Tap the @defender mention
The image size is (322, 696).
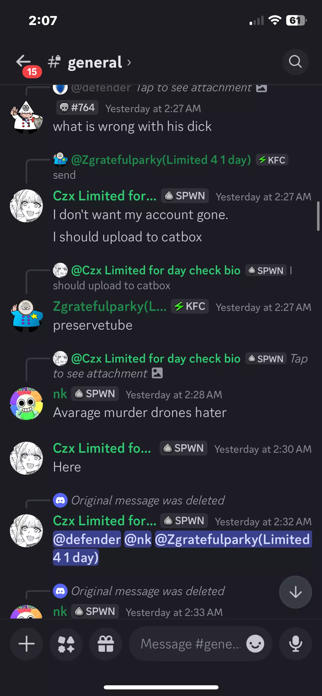tap(87, 539)
